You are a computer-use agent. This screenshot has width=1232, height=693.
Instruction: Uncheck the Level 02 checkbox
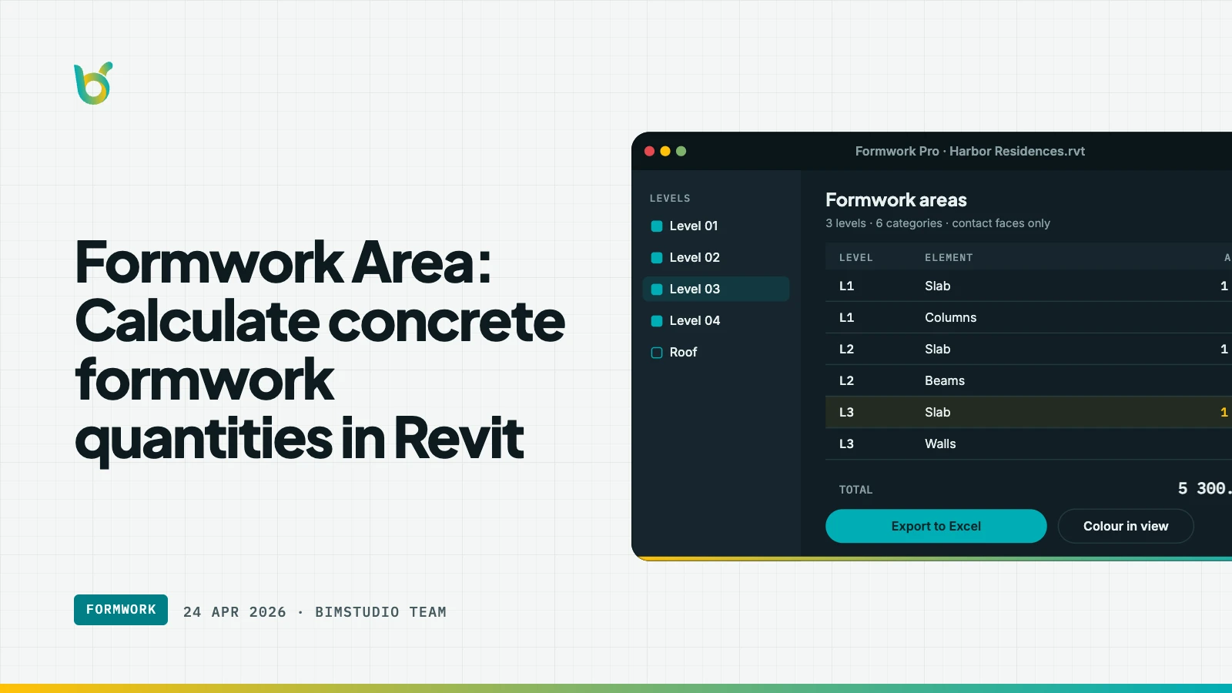tap(657, 258)
